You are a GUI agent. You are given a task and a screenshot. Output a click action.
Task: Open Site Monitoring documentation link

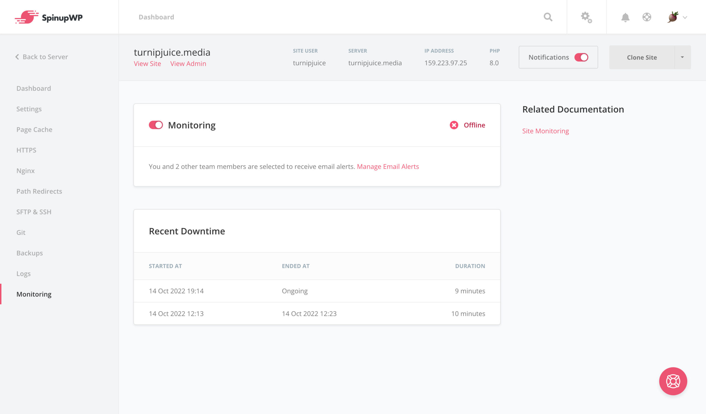pos(545,131)
